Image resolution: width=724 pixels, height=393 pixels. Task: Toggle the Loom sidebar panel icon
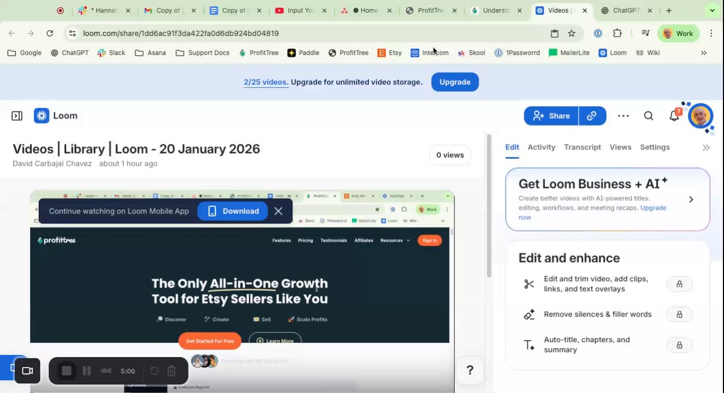pos(17,116)
